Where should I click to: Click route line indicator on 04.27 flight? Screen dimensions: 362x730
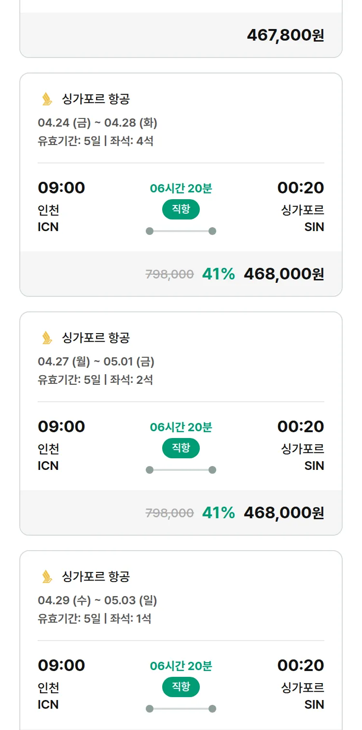coord(181,470)
